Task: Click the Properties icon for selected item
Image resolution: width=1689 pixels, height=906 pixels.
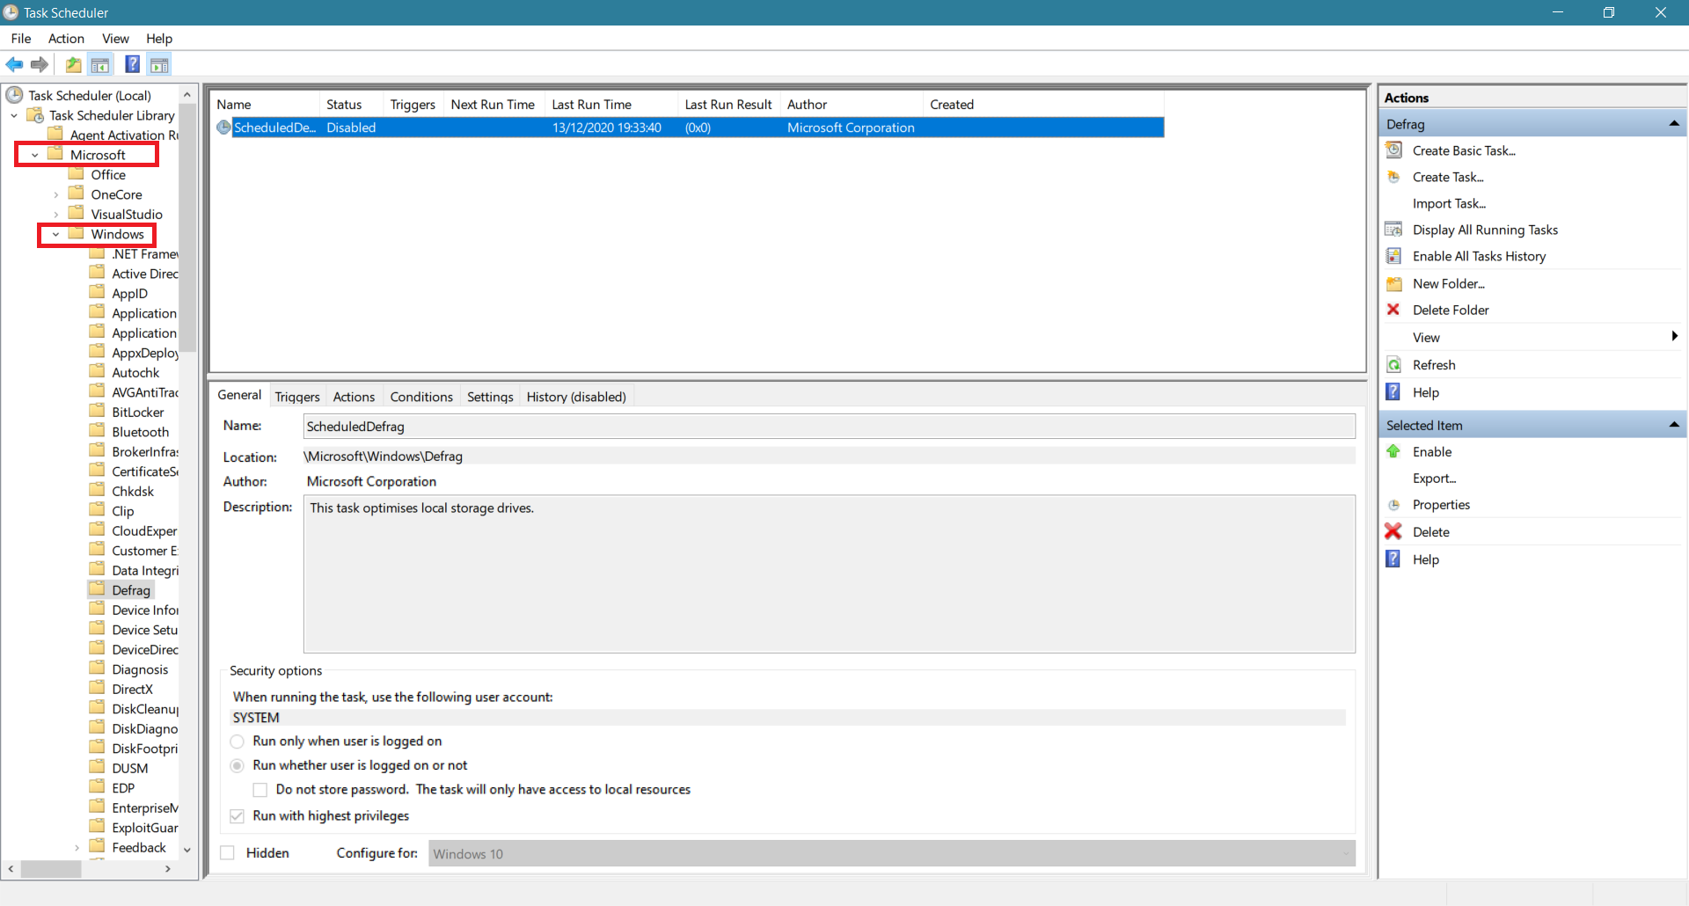Action: (1394, 505)
